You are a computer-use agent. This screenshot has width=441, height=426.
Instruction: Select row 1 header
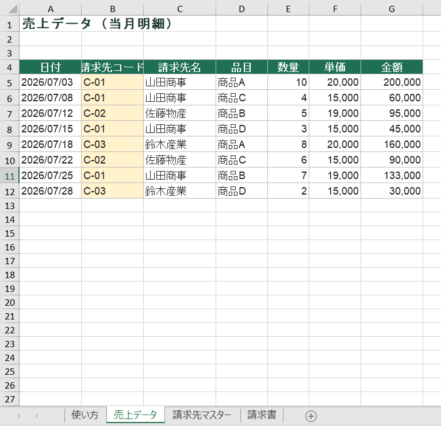(10, 24)
